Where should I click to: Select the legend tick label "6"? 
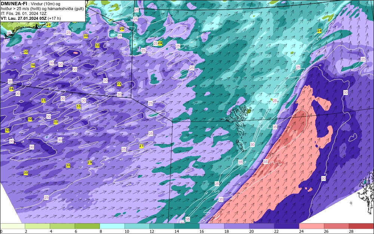pos(76,231)
